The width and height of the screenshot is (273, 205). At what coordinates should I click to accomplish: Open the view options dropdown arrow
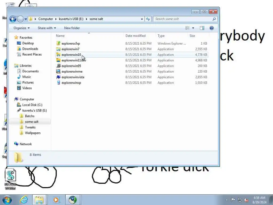click(193, 28)
